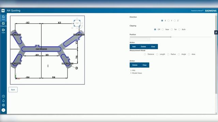Open the help question mark icon

tap(3, 96)
